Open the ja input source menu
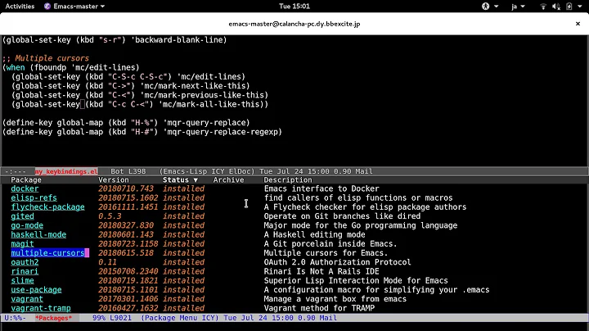Viewport: 589px width, 331px height. 518,7
